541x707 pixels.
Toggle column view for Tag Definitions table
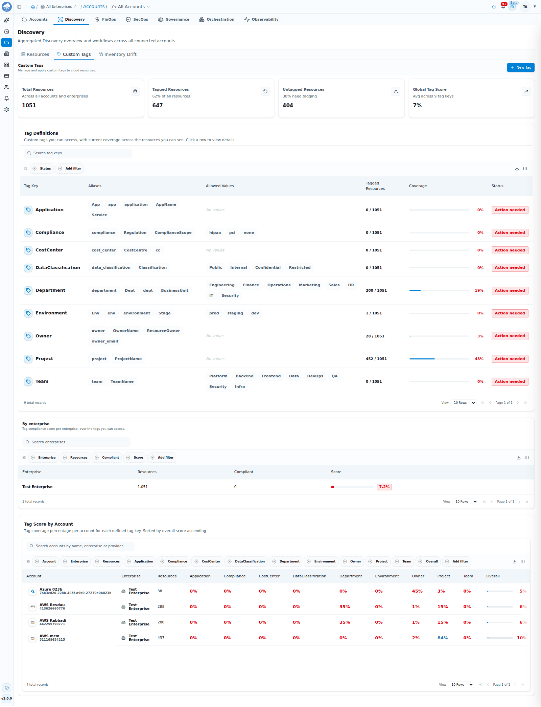pyautogui.click(x=525, y=169)
